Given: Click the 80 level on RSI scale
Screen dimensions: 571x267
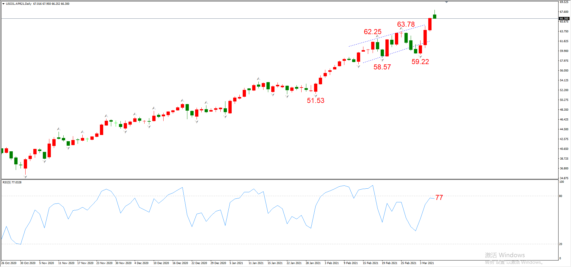Looking at the screenshot, I should (561, 196).
